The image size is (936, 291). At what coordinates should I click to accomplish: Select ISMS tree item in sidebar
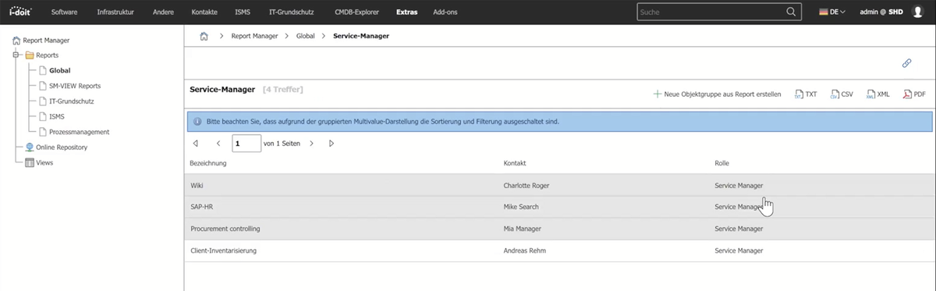click(x=57, y=116)
